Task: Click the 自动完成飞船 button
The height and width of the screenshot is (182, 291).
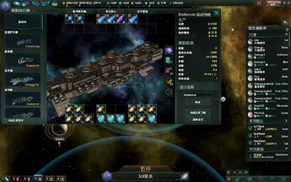Action: [x=197, y=113]
